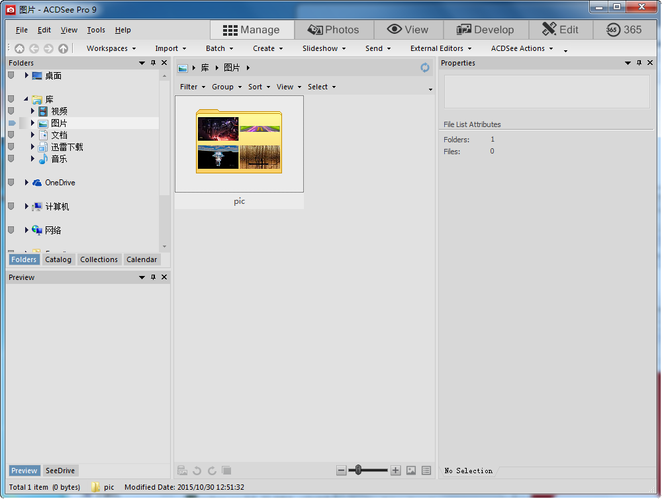Click the Home folder navigation icon

19,48
